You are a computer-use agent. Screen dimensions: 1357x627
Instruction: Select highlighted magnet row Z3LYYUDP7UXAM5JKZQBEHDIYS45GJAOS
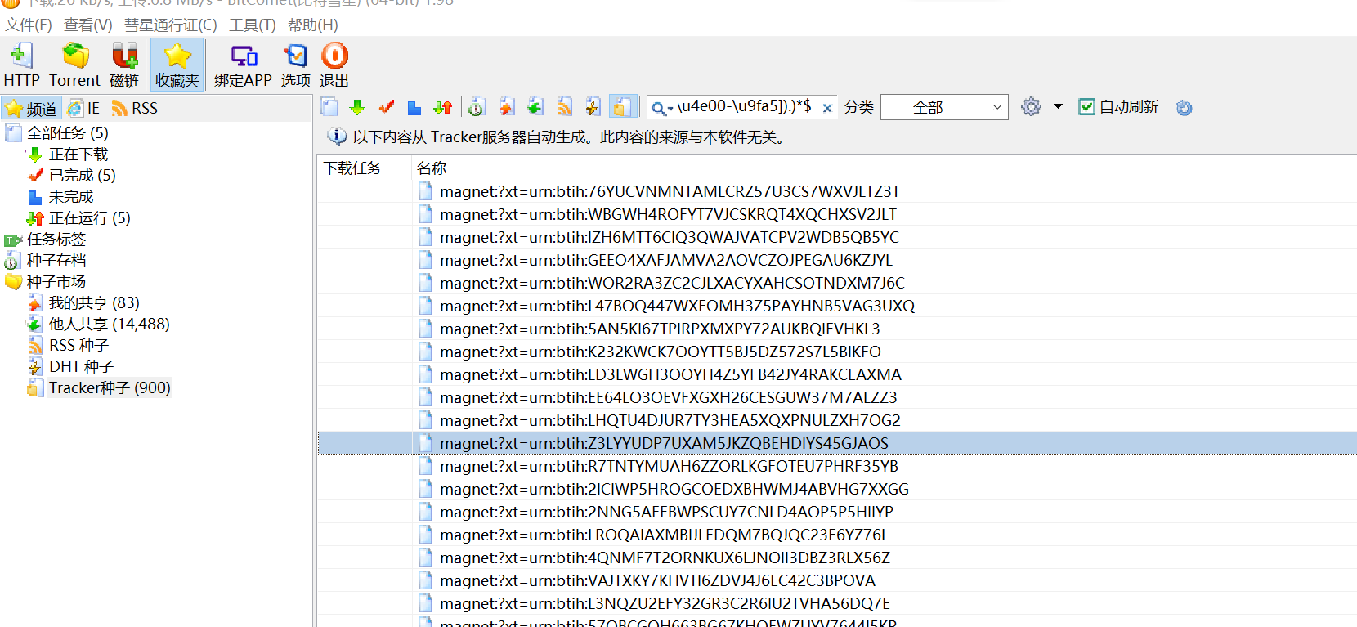coord(837,443)
